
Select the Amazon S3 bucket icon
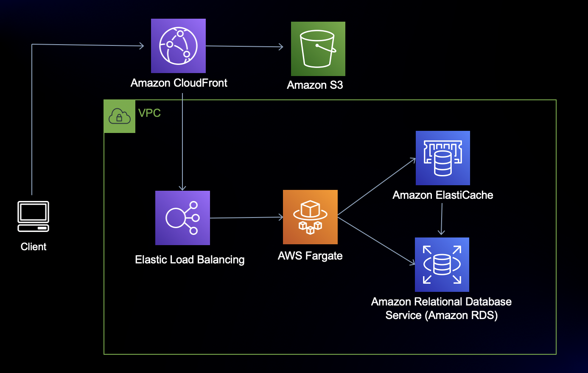[x=318, y=49]
